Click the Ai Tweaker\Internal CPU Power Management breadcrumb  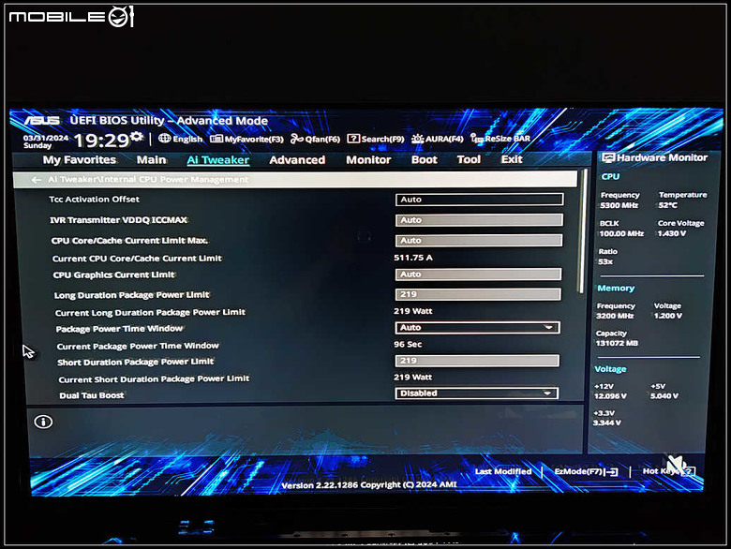click(x=148, y=180)
